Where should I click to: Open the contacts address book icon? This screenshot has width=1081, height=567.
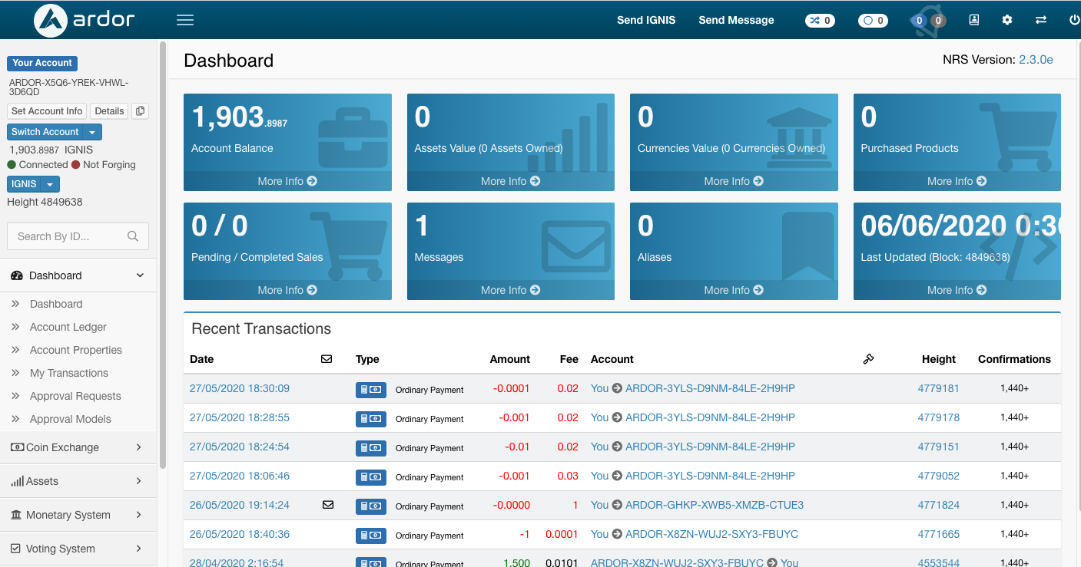pyautogui.click(x=973, y=20)
